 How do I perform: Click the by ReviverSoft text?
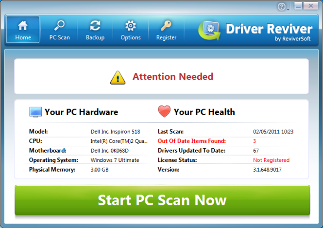(x=292, y=39)
